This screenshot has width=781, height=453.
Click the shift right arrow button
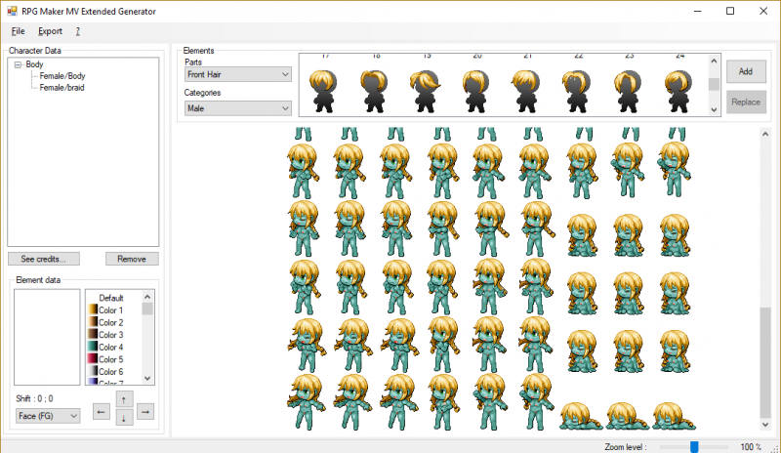click(145, 412)
